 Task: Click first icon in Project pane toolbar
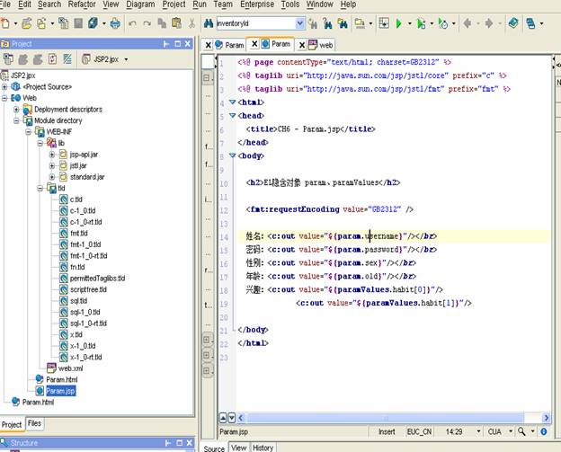point(8,59)
